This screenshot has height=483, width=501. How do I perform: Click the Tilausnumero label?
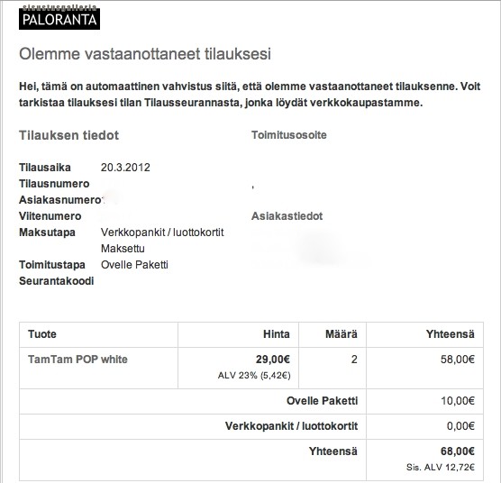[54, 184]
